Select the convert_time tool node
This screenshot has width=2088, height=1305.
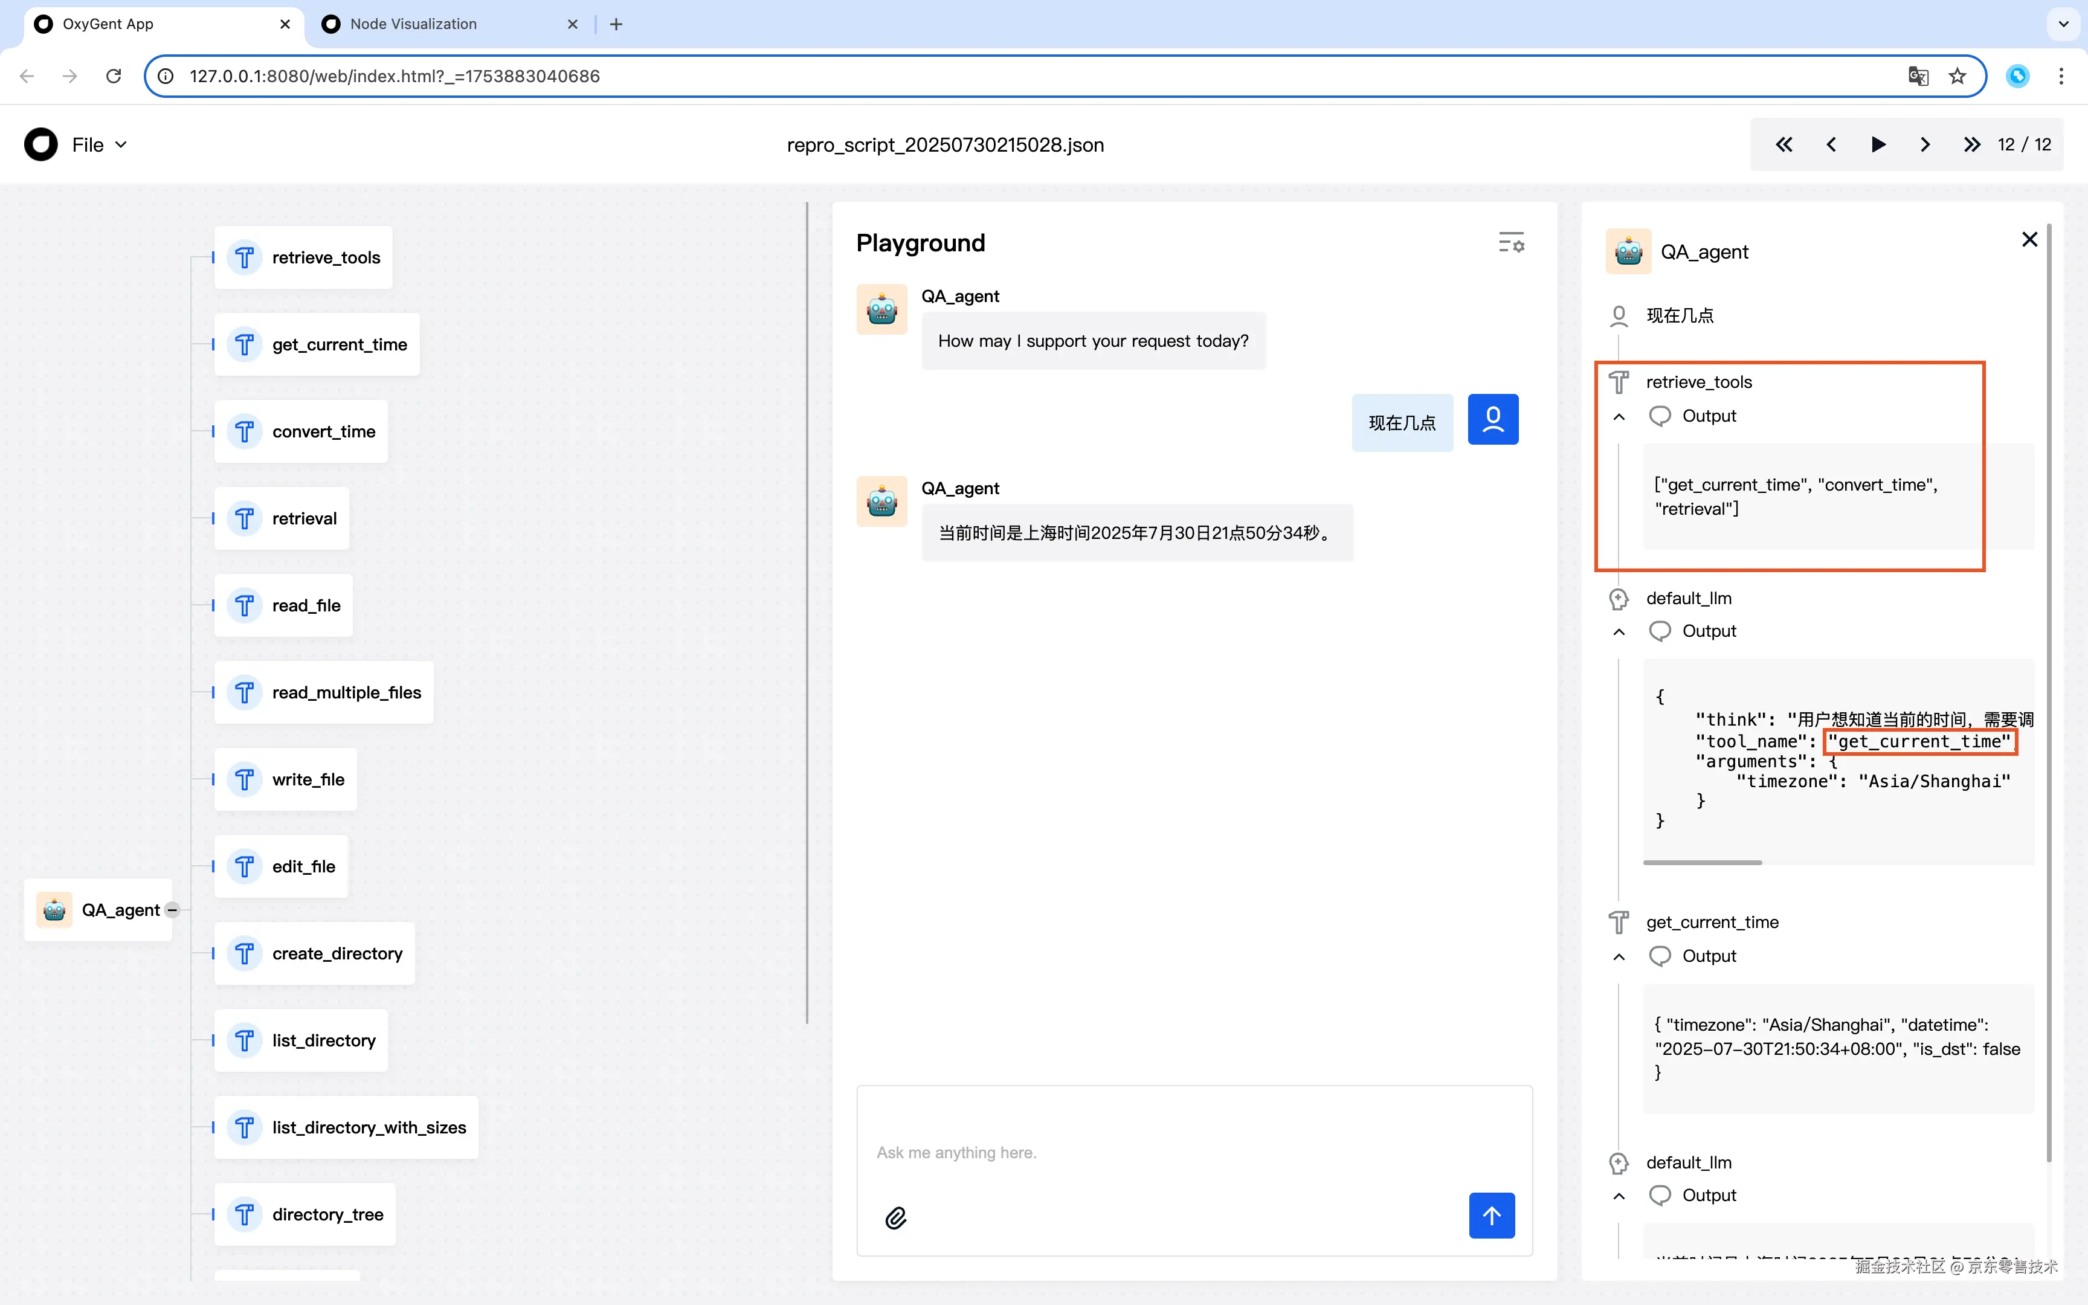[x=302, y=431]
